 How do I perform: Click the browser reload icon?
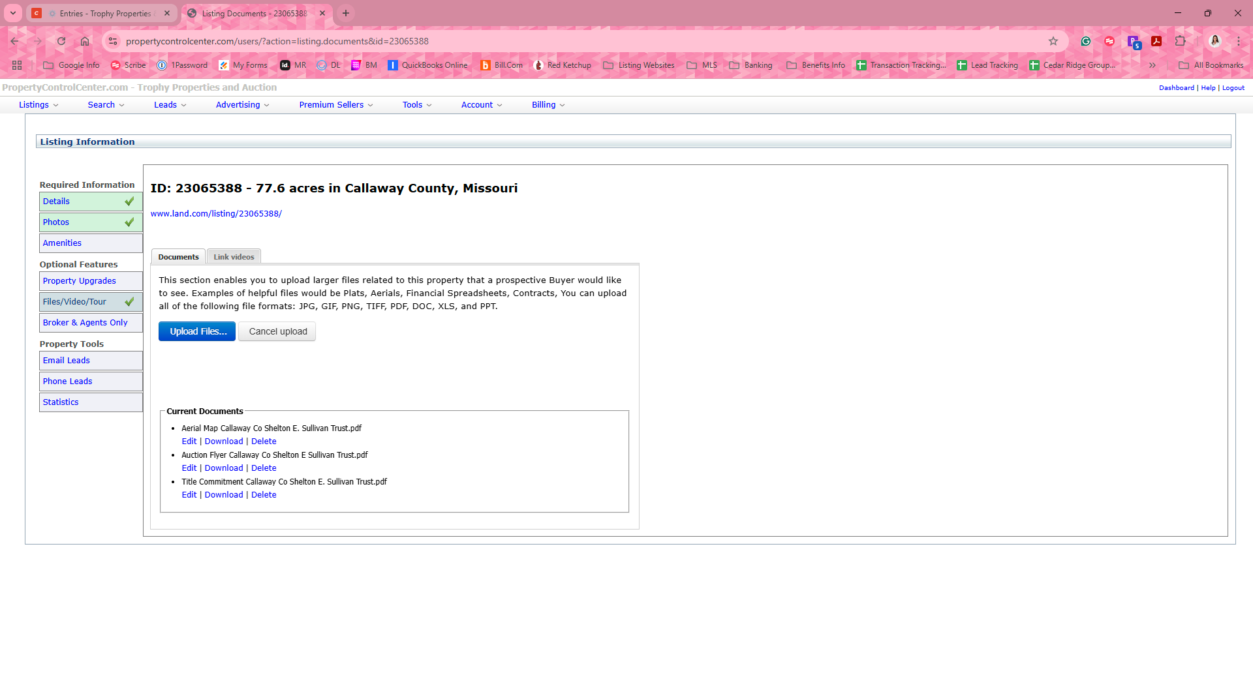[x=61, y=41]
